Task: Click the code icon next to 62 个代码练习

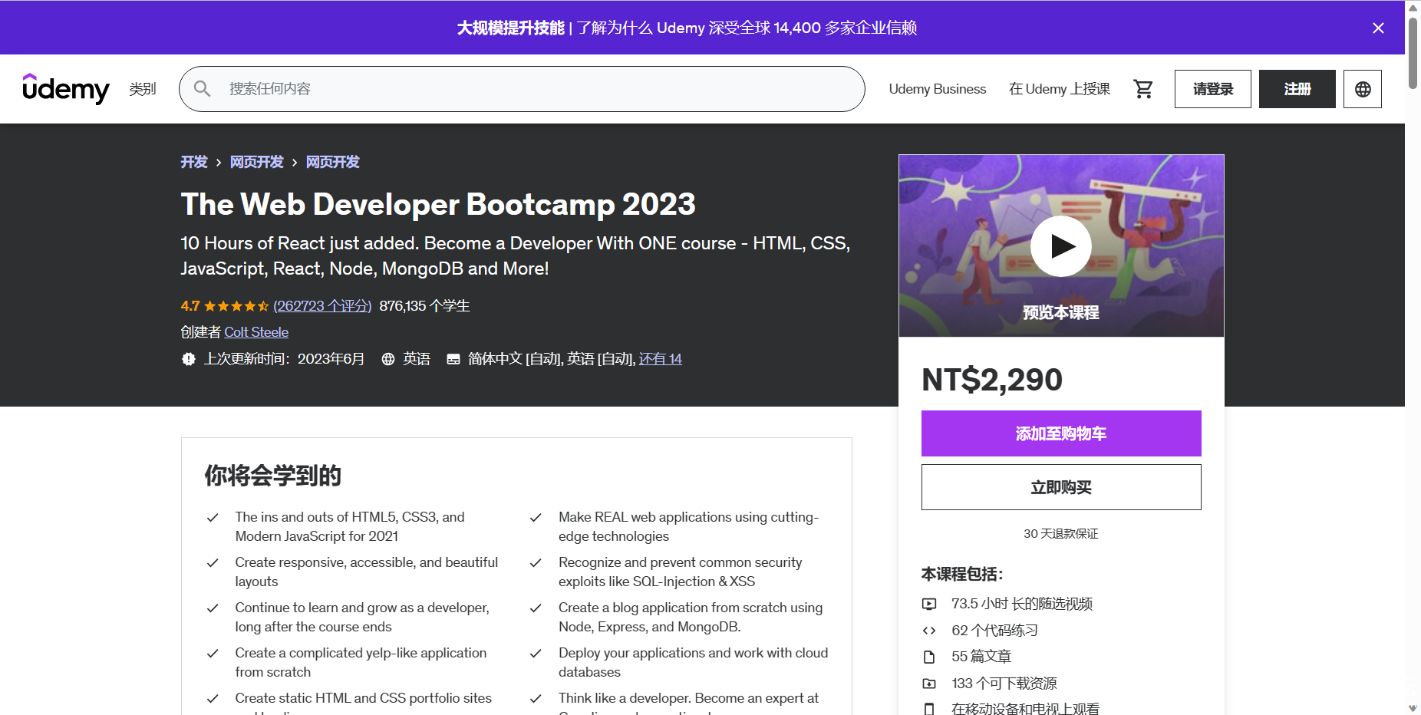Action: coord(929,631)
